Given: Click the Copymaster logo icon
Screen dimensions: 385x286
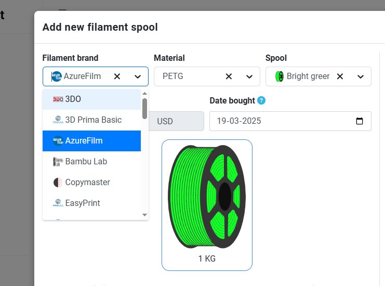Looking at the screenshot, I should tap(58, 183).
